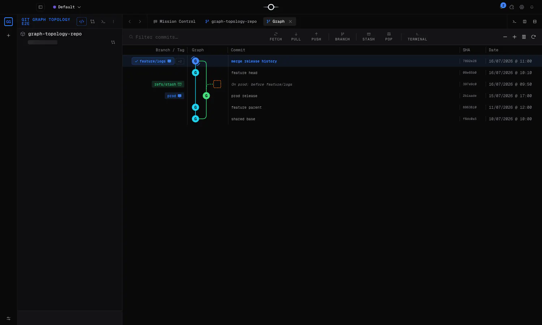Open the merge release history commit
This screenshot has width=542, height=325.
254,61
